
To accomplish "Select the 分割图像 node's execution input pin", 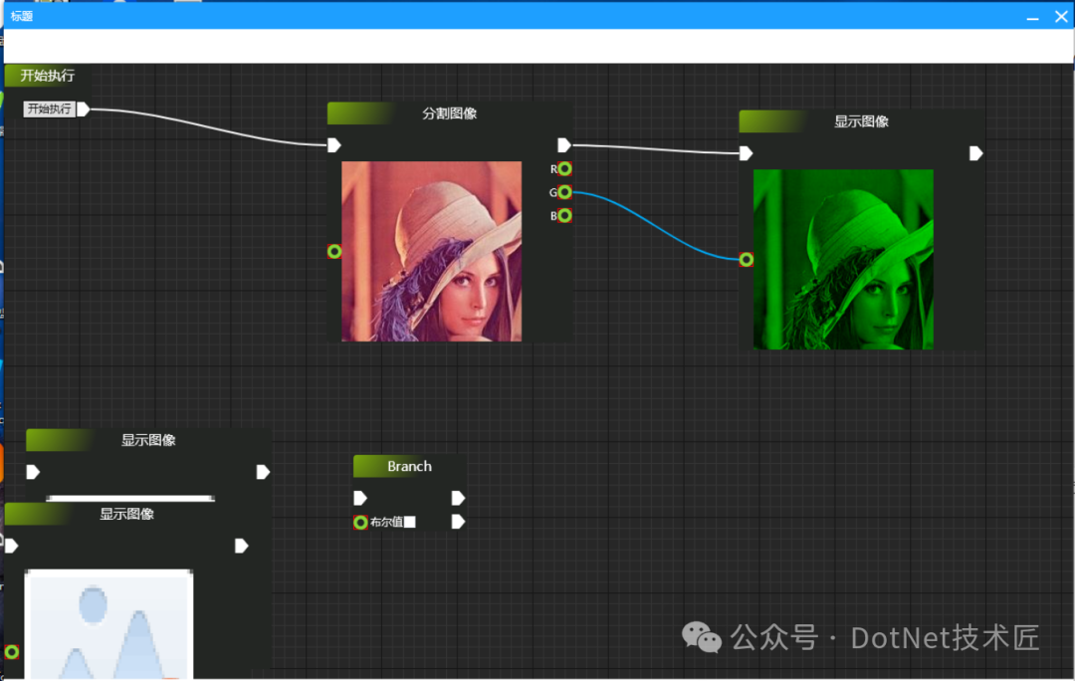I will tap(334, 145).
